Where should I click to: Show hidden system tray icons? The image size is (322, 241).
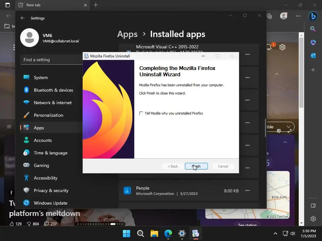pos(275,233)
